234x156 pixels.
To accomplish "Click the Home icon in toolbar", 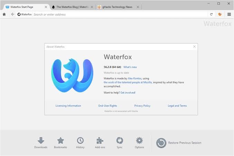I will [x=4, y=14].
